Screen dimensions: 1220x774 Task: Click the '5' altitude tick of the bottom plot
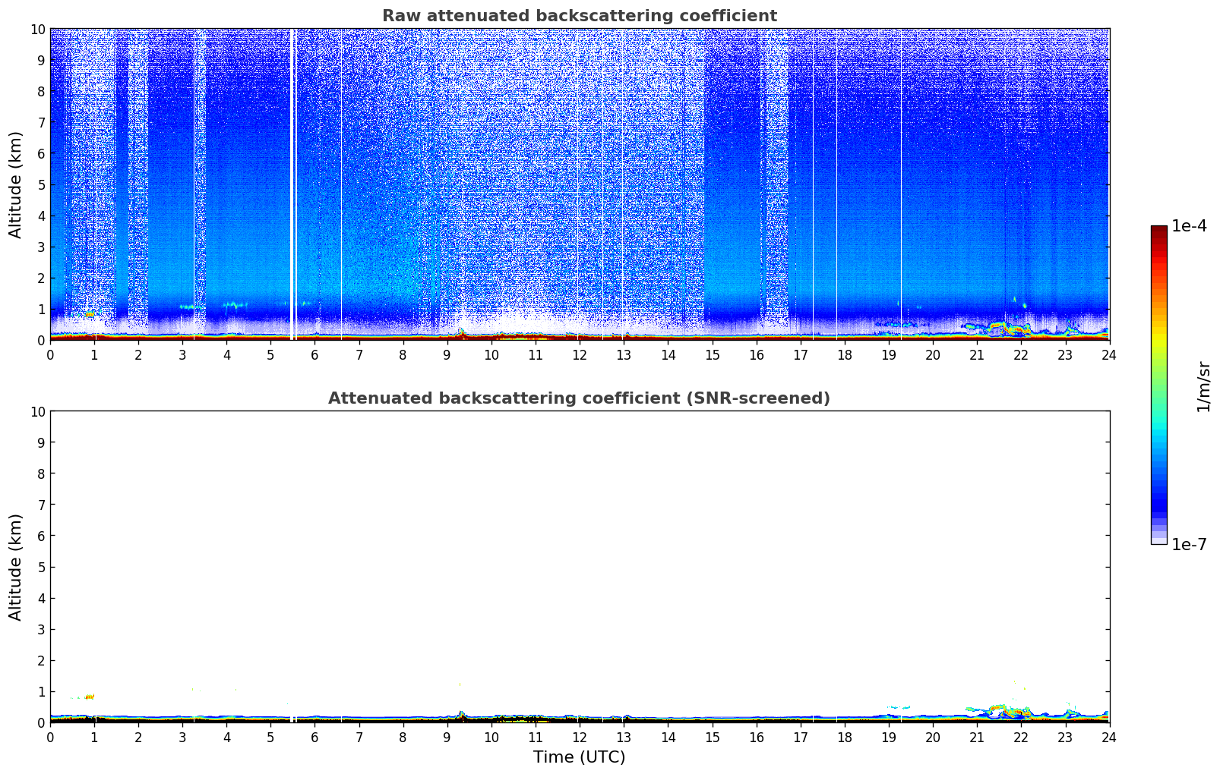point(41,567)
